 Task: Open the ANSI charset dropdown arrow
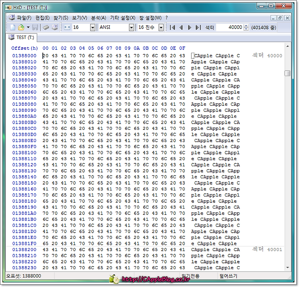pyautogui.click(x=131, y=28)
